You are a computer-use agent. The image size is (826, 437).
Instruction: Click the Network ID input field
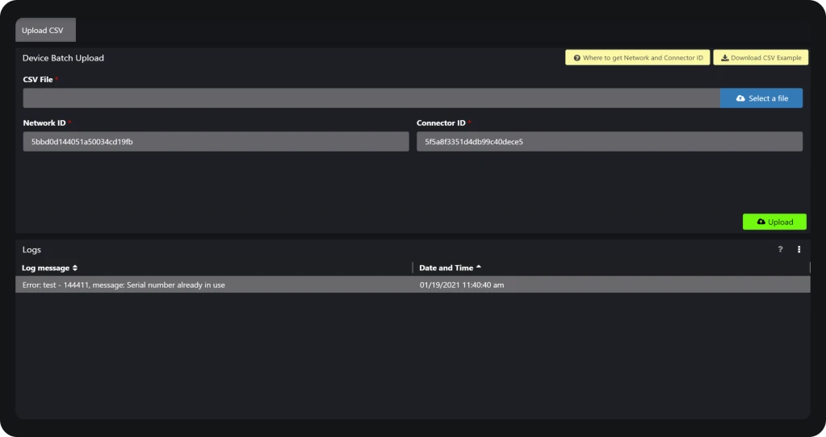216,141
